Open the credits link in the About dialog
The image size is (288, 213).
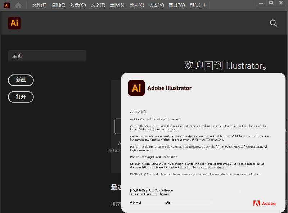point(168,203)
